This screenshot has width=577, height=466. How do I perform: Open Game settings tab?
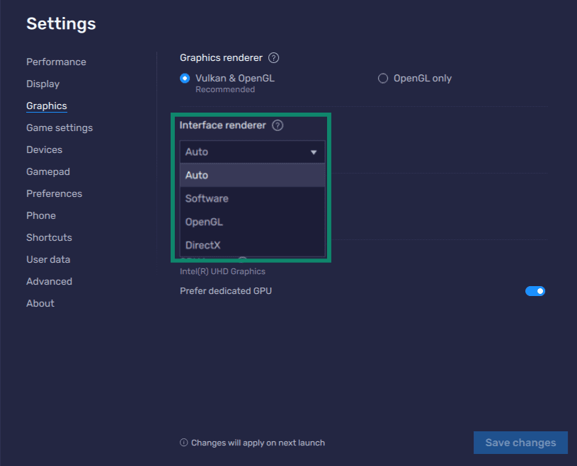[x=59, y=127]
